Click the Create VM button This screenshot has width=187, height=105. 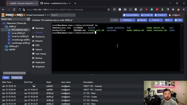pos(147,15)
